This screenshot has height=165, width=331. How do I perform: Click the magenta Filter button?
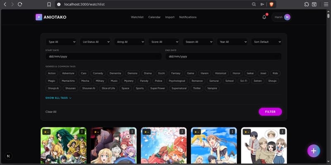tap(270, 112)
